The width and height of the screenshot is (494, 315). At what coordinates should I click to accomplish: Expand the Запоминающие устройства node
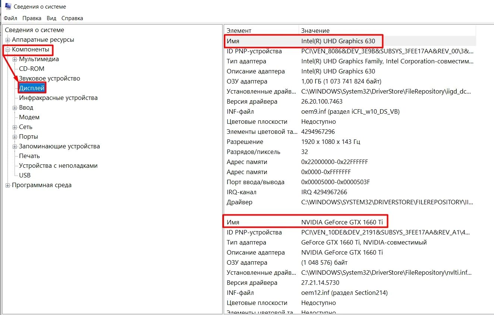(15, 147)
